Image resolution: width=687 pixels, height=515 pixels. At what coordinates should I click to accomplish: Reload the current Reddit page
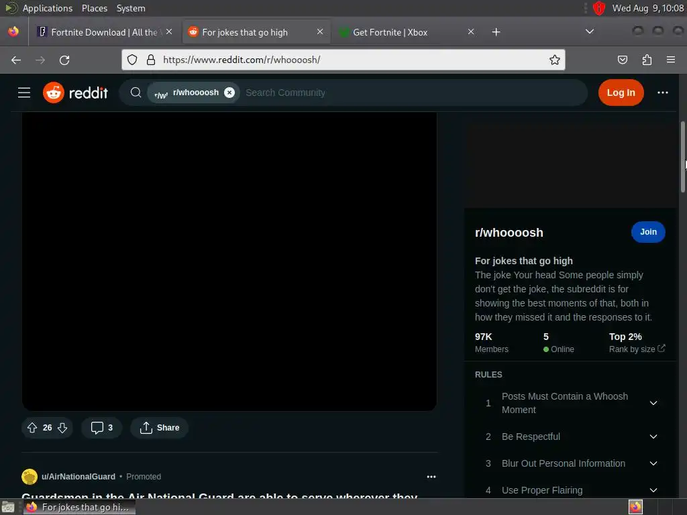64,60
